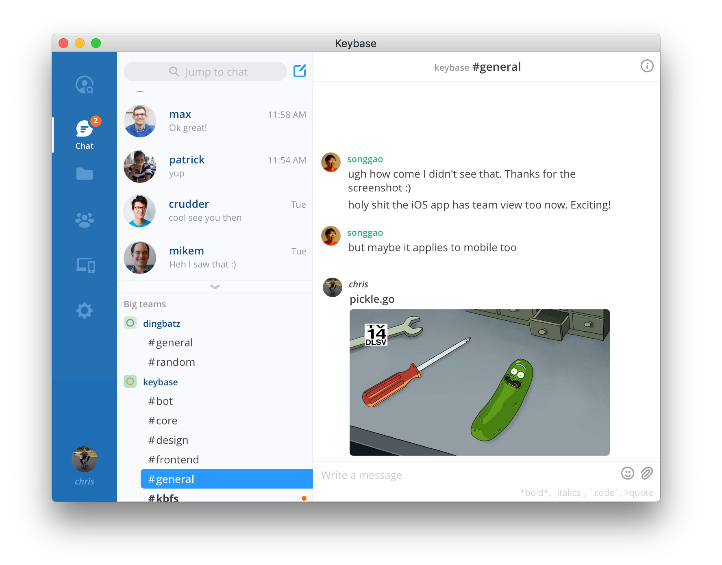This screenshot has height=565, width=722.
Task: Select the highlighted keybase #general channel
Action: pyautogui.click(x=226, y=479)
